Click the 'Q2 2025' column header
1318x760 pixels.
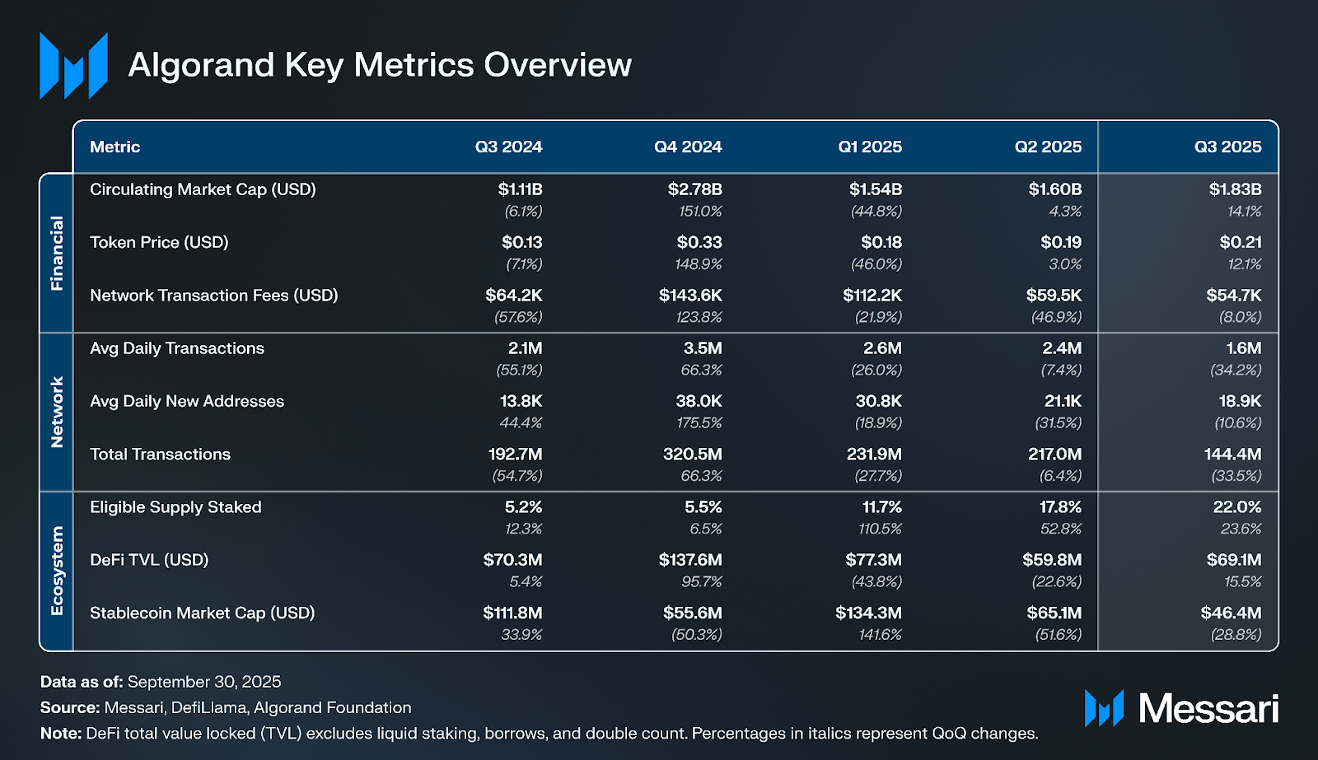(1048, 147)
